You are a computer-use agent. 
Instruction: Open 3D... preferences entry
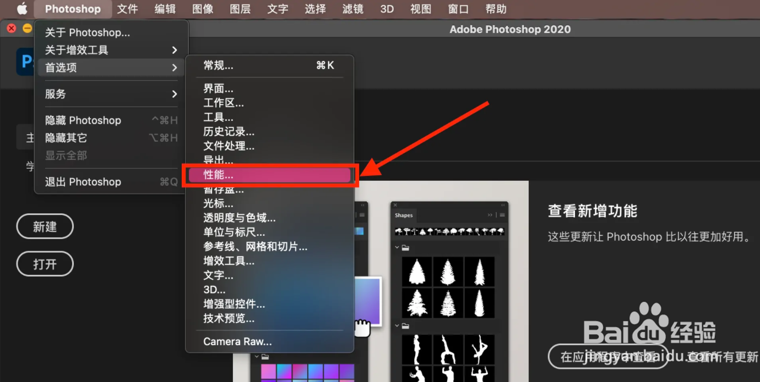(269, 290)
